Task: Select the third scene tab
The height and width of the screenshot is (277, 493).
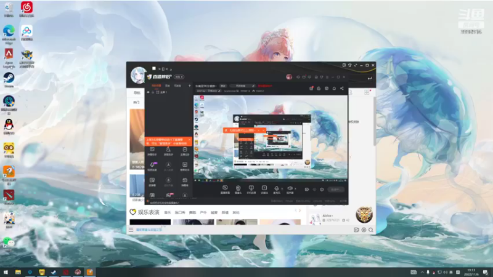Action: click(177, 86)
